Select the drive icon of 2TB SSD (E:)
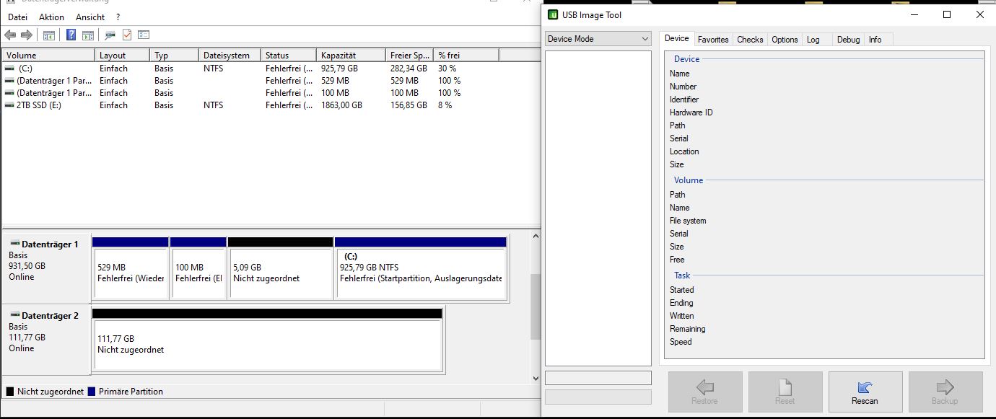 click(9, 105)
